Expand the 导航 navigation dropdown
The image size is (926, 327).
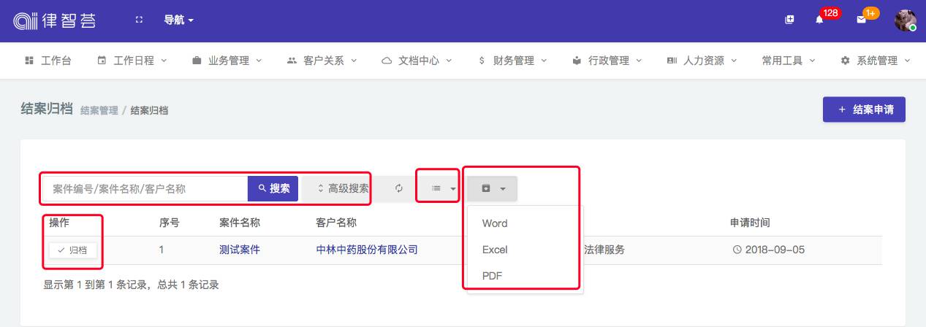178,20
